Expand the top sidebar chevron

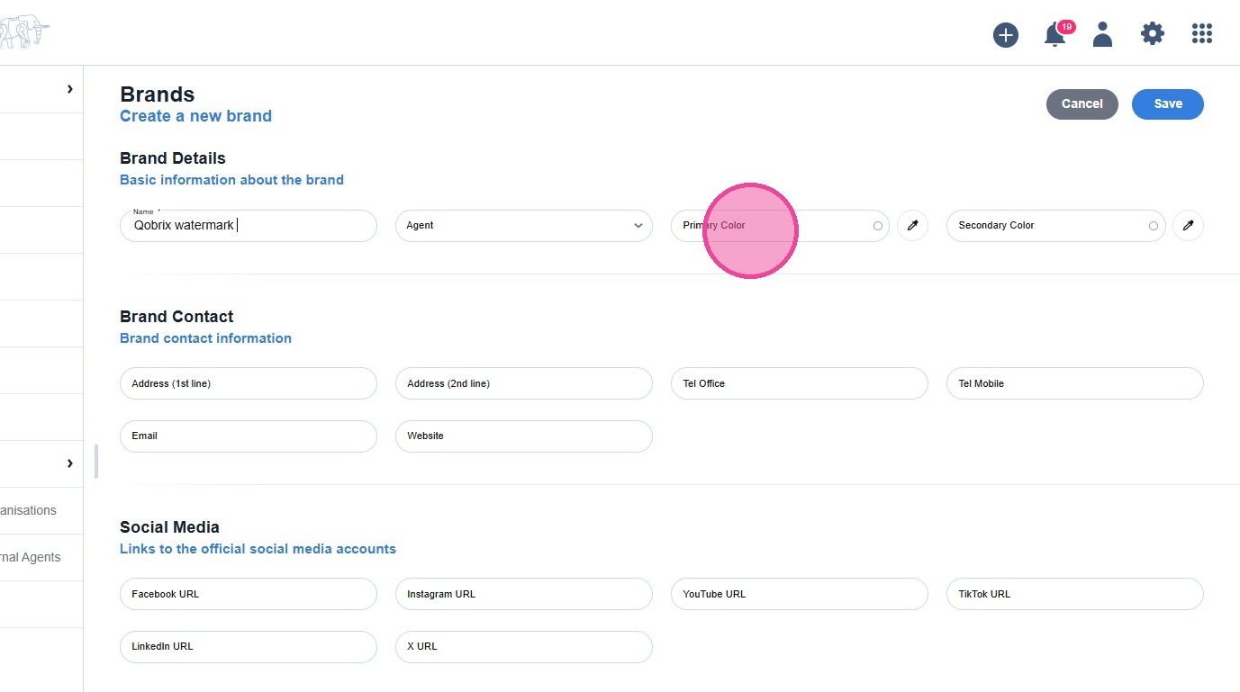coord(70,89)
